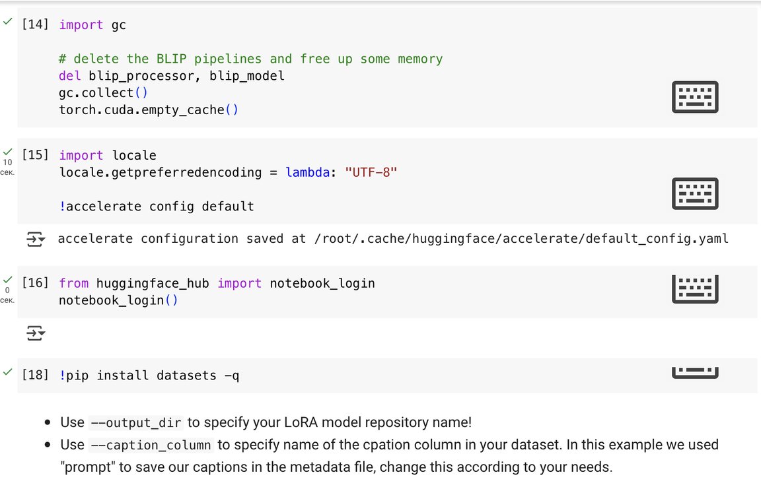Click the keyboard icon in the pip install cell
Screen dimensions: 761x491
695,373
